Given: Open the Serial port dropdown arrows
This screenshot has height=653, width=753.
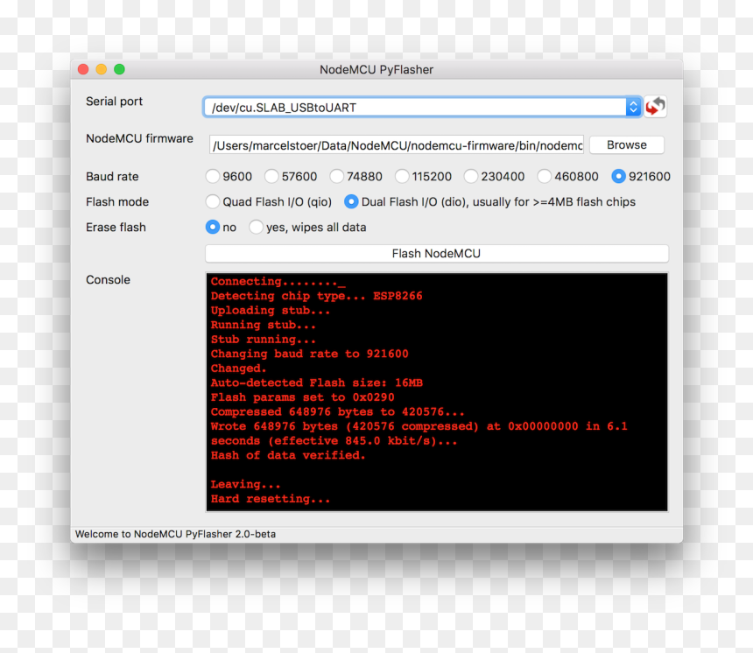Looking at the screenshot, I should pyautogui.click(x=633, y=107).
